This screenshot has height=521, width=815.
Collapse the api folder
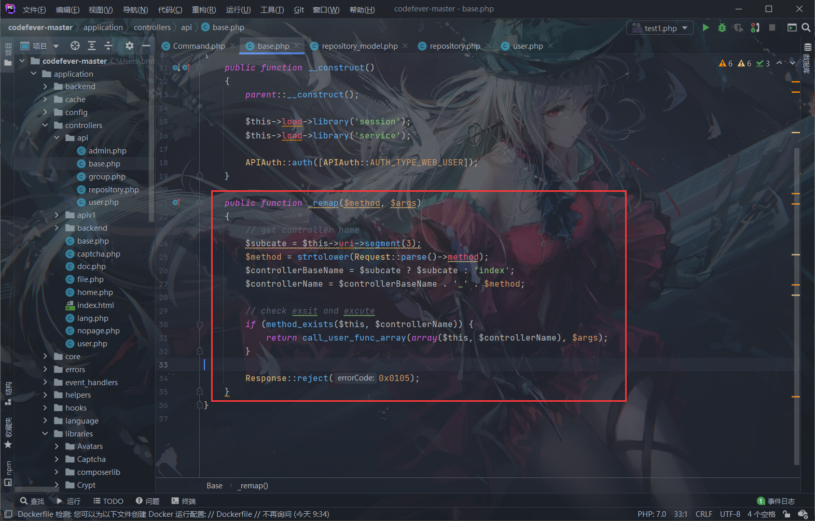[57, 138]
